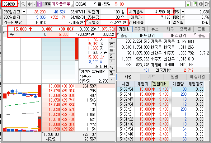Click the 15,050 order book price

[54, 100]
